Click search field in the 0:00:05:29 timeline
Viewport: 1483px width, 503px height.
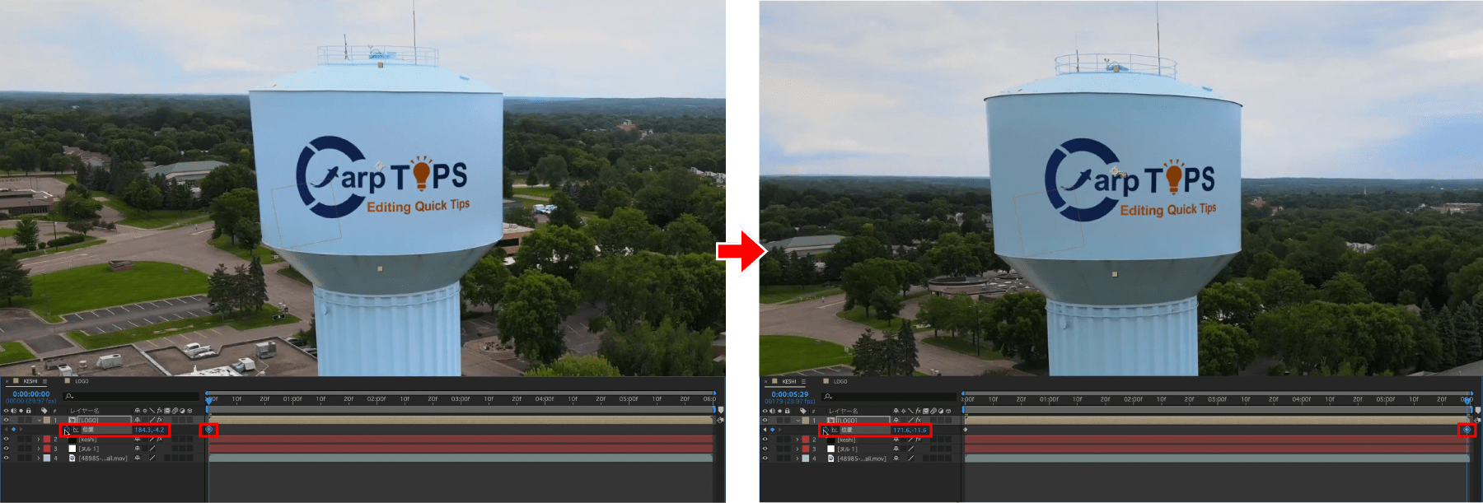click(889, 397)
